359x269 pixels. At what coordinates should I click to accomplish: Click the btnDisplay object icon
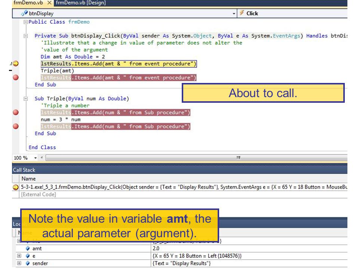click(24, 13)
